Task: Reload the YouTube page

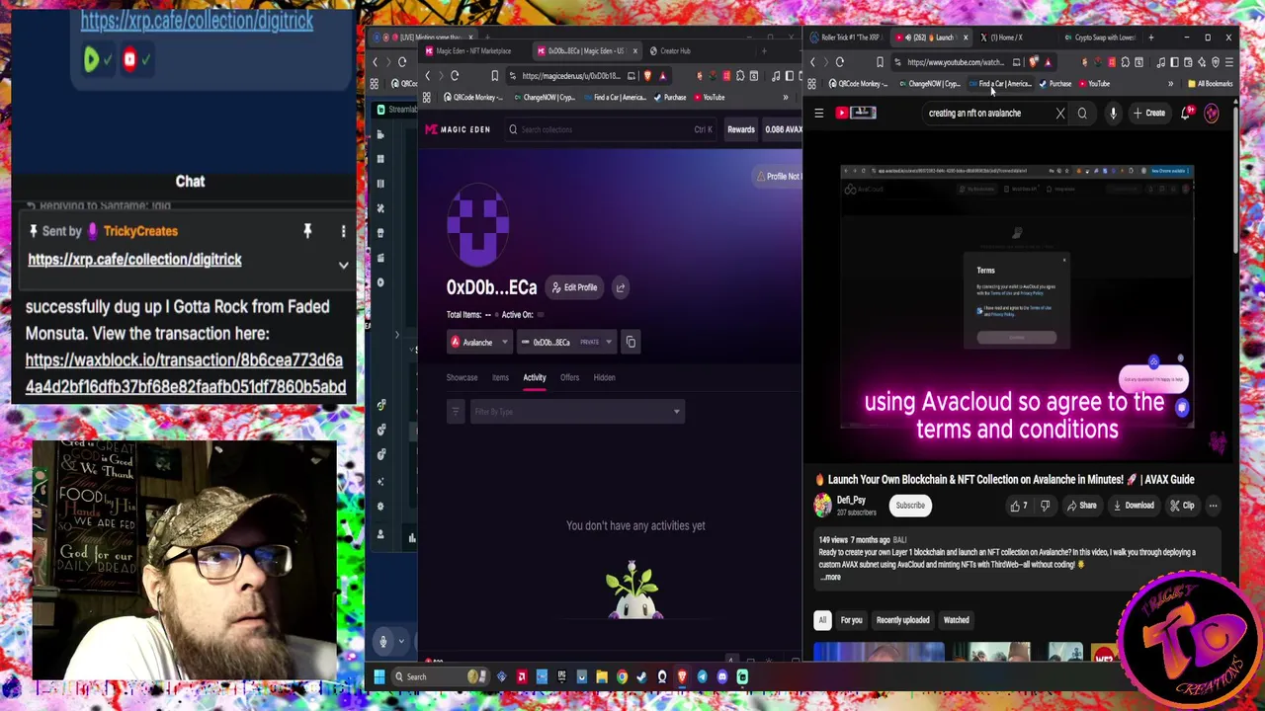Action: tap(840, 62)
